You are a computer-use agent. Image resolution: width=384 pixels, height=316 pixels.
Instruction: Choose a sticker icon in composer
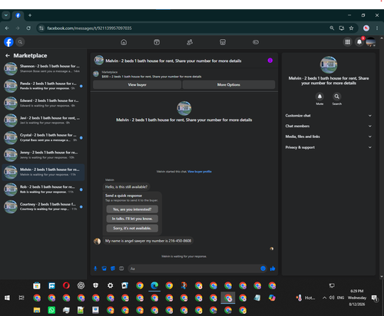[113, 268]
